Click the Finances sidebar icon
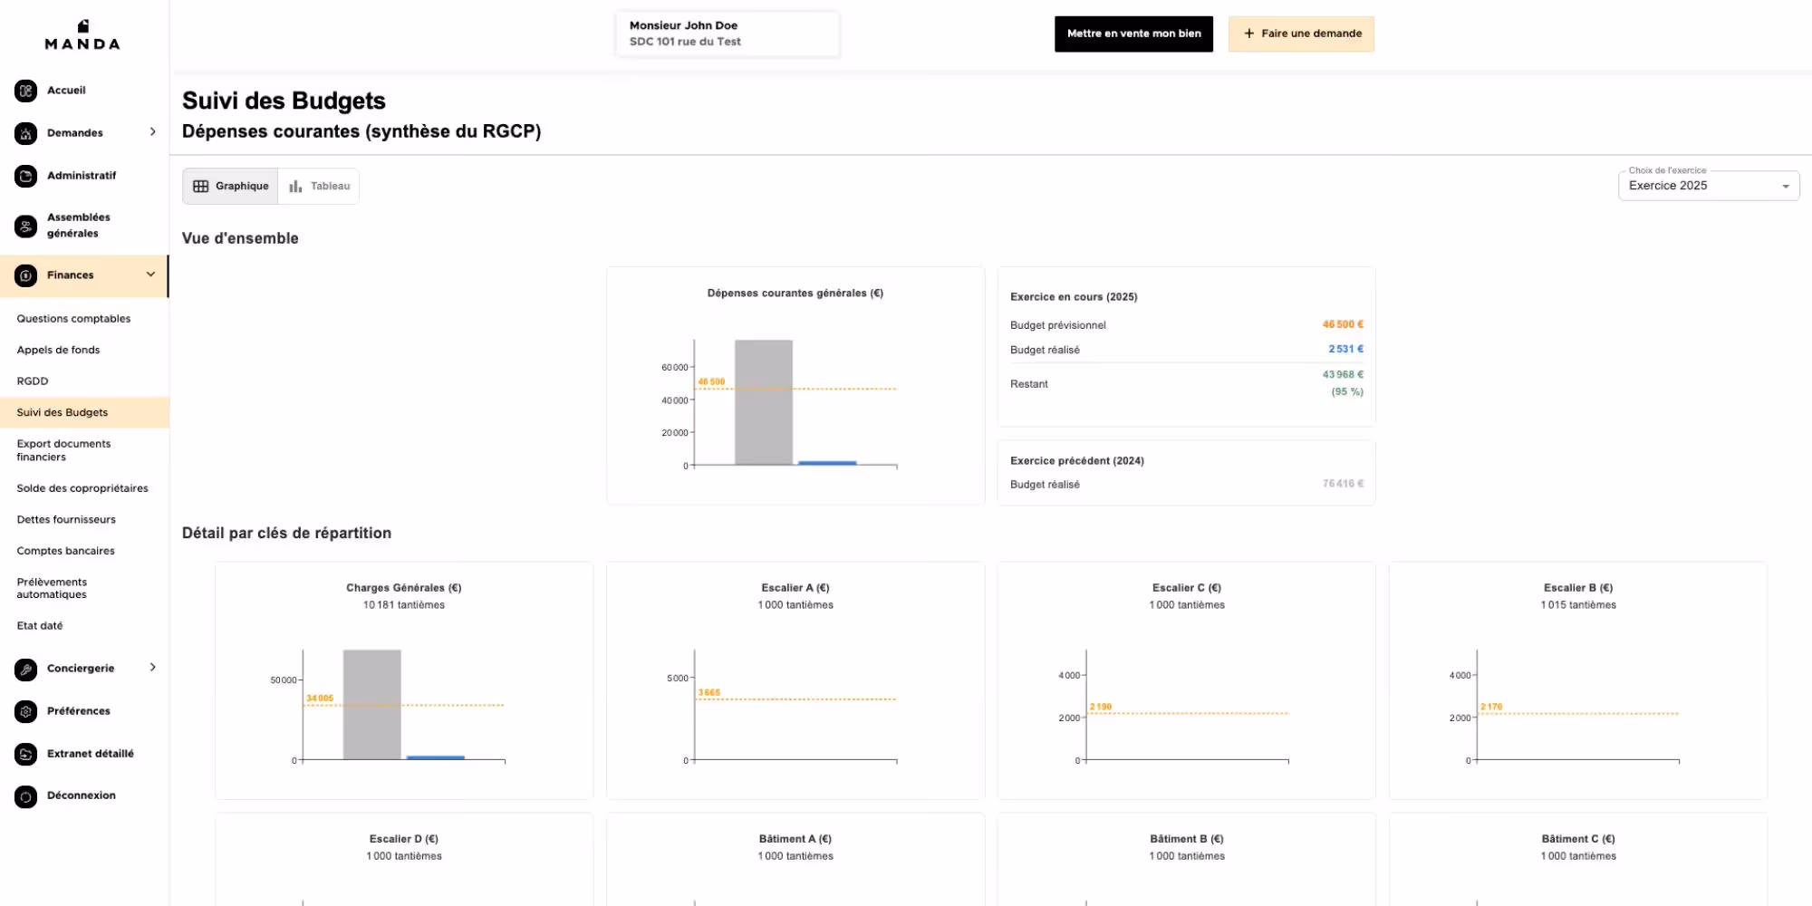The height and width of the screenshot is (906, 1812). click(x=26, y=275)
